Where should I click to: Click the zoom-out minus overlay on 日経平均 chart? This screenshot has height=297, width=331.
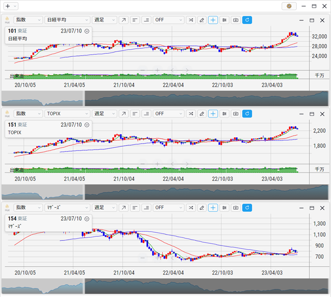pos(143,70)
